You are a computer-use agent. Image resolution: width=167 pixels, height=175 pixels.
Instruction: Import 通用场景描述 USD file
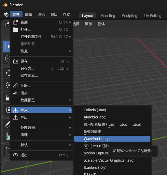[x=112, y=124]
